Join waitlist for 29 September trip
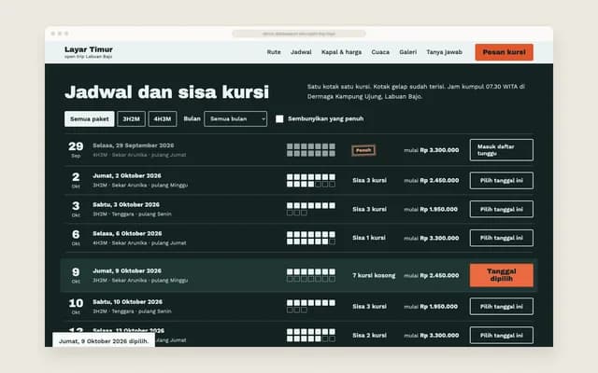The image size is (598, 373). pyautogui.click(x=501, y=150)
